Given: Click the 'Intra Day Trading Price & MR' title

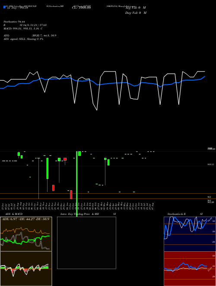Looking at the screenshot, I should (x=80, y=214).
